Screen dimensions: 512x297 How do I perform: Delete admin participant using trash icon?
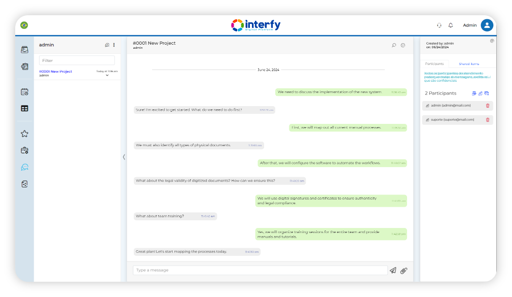(488, 106)
